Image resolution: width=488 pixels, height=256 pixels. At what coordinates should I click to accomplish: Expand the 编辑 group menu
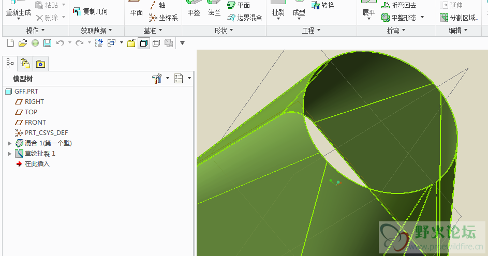[458, 31]
